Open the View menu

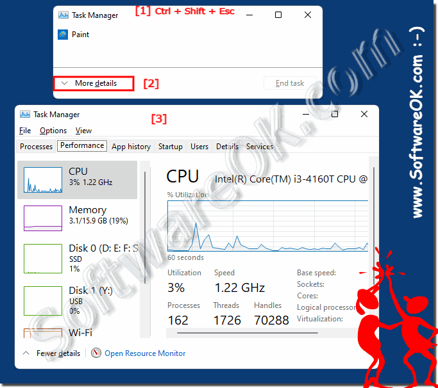coord(83,131)
